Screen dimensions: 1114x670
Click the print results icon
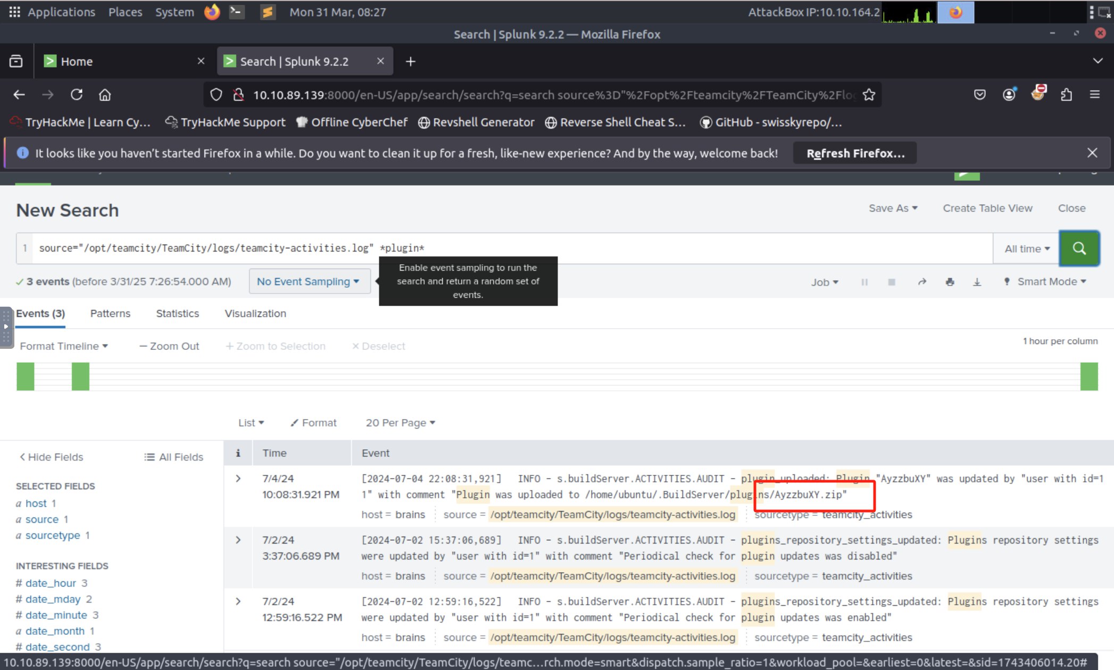(x=950, y=282)
